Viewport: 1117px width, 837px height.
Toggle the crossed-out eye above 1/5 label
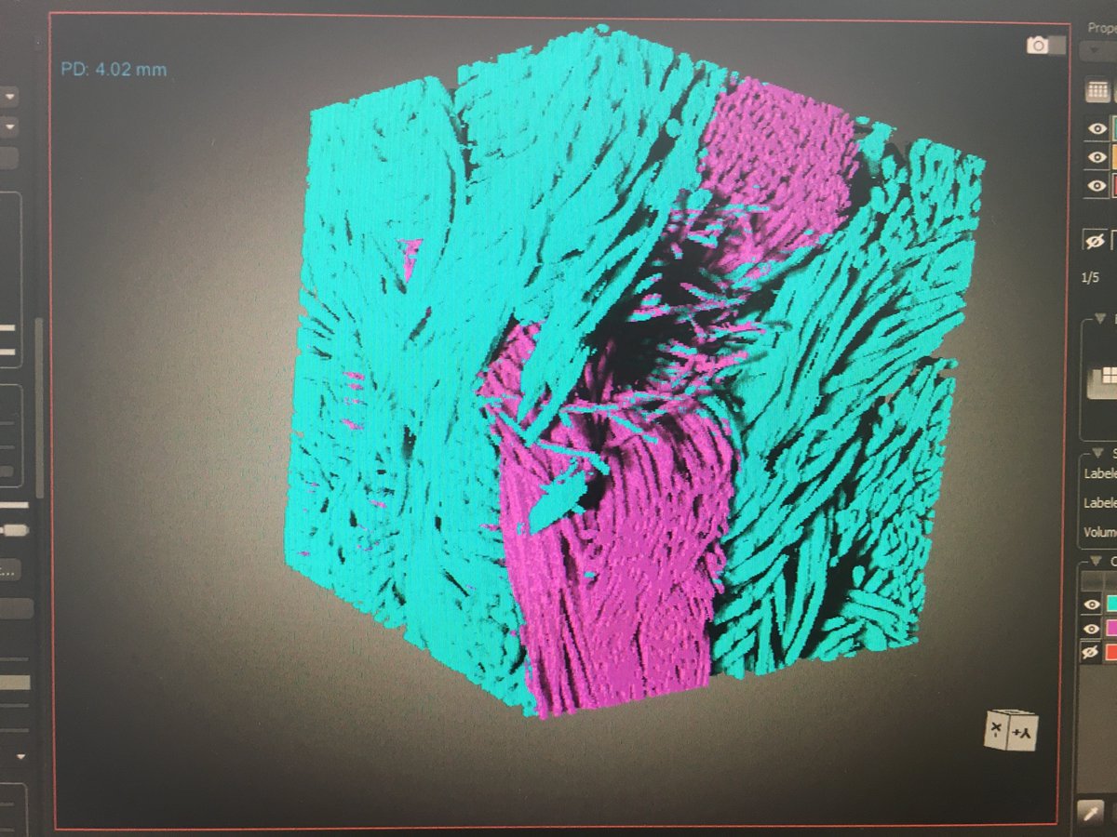point(1094,242)
